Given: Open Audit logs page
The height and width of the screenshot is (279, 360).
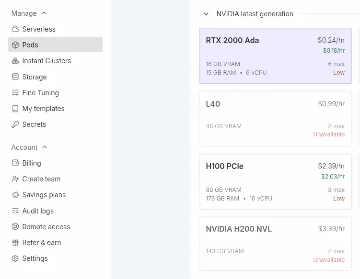Looking at the screenshot, I should 38,211.
